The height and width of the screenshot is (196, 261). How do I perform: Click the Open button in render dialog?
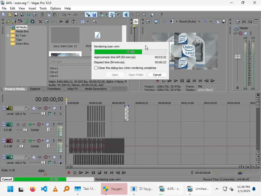click(x=115, y=75)
